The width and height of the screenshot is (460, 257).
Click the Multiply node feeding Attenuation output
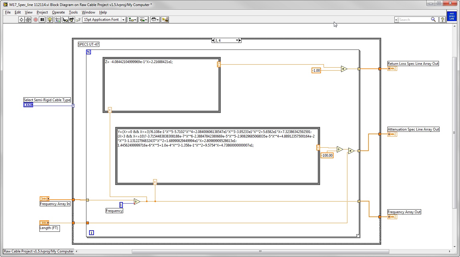pos(351,151)
